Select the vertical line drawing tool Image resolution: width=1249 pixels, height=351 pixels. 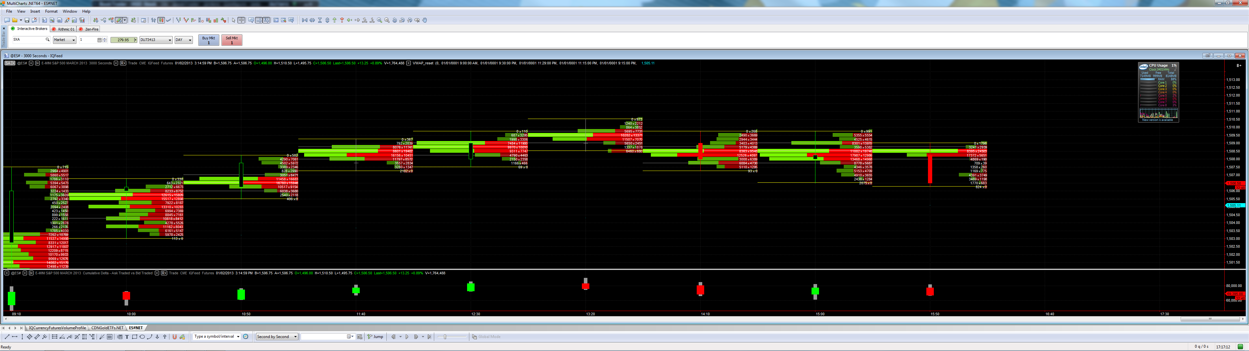pos(22,337)
